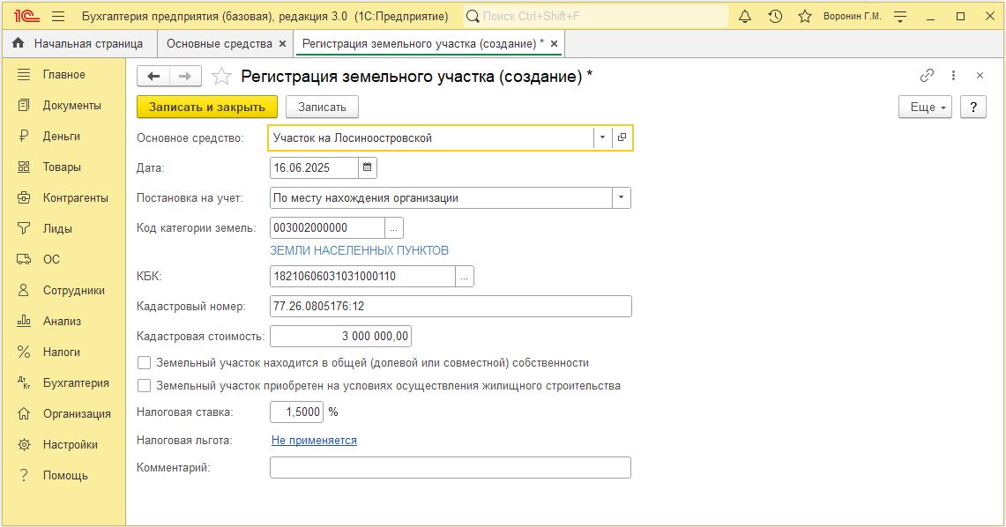The height and width of the screenshot is (527, 1006).
Task: Tick the housing construction conditions checkbox
Action: point(145,386)
